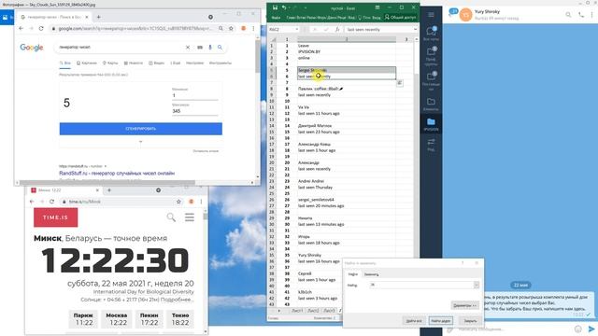Screen dimensions: 598x336
Task: Open the Telegram hamburger menu
Action: (431, 15)
